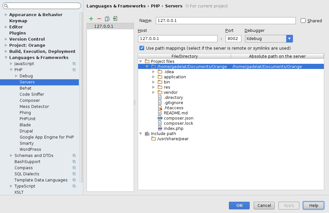This screenshot has height=213, width=329.
Task: Click project-level icon next to TypeScript
Action: pos(74,186)
